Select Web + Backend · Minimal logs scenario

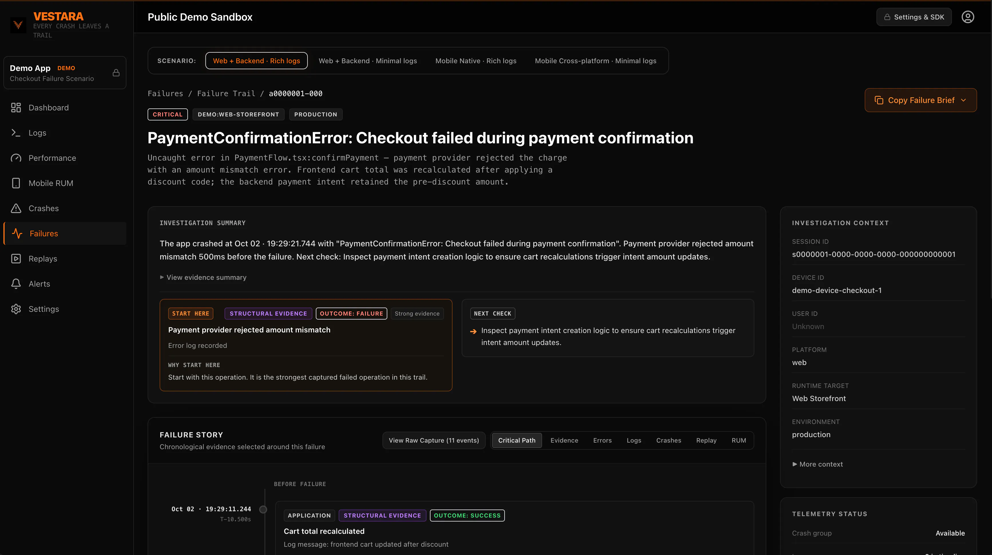(x=368, y=61)
